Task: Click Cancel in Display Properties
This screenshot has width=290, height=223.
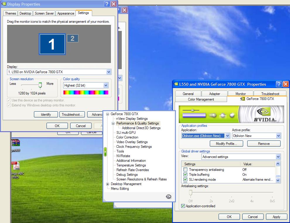Action: (81, 126)
